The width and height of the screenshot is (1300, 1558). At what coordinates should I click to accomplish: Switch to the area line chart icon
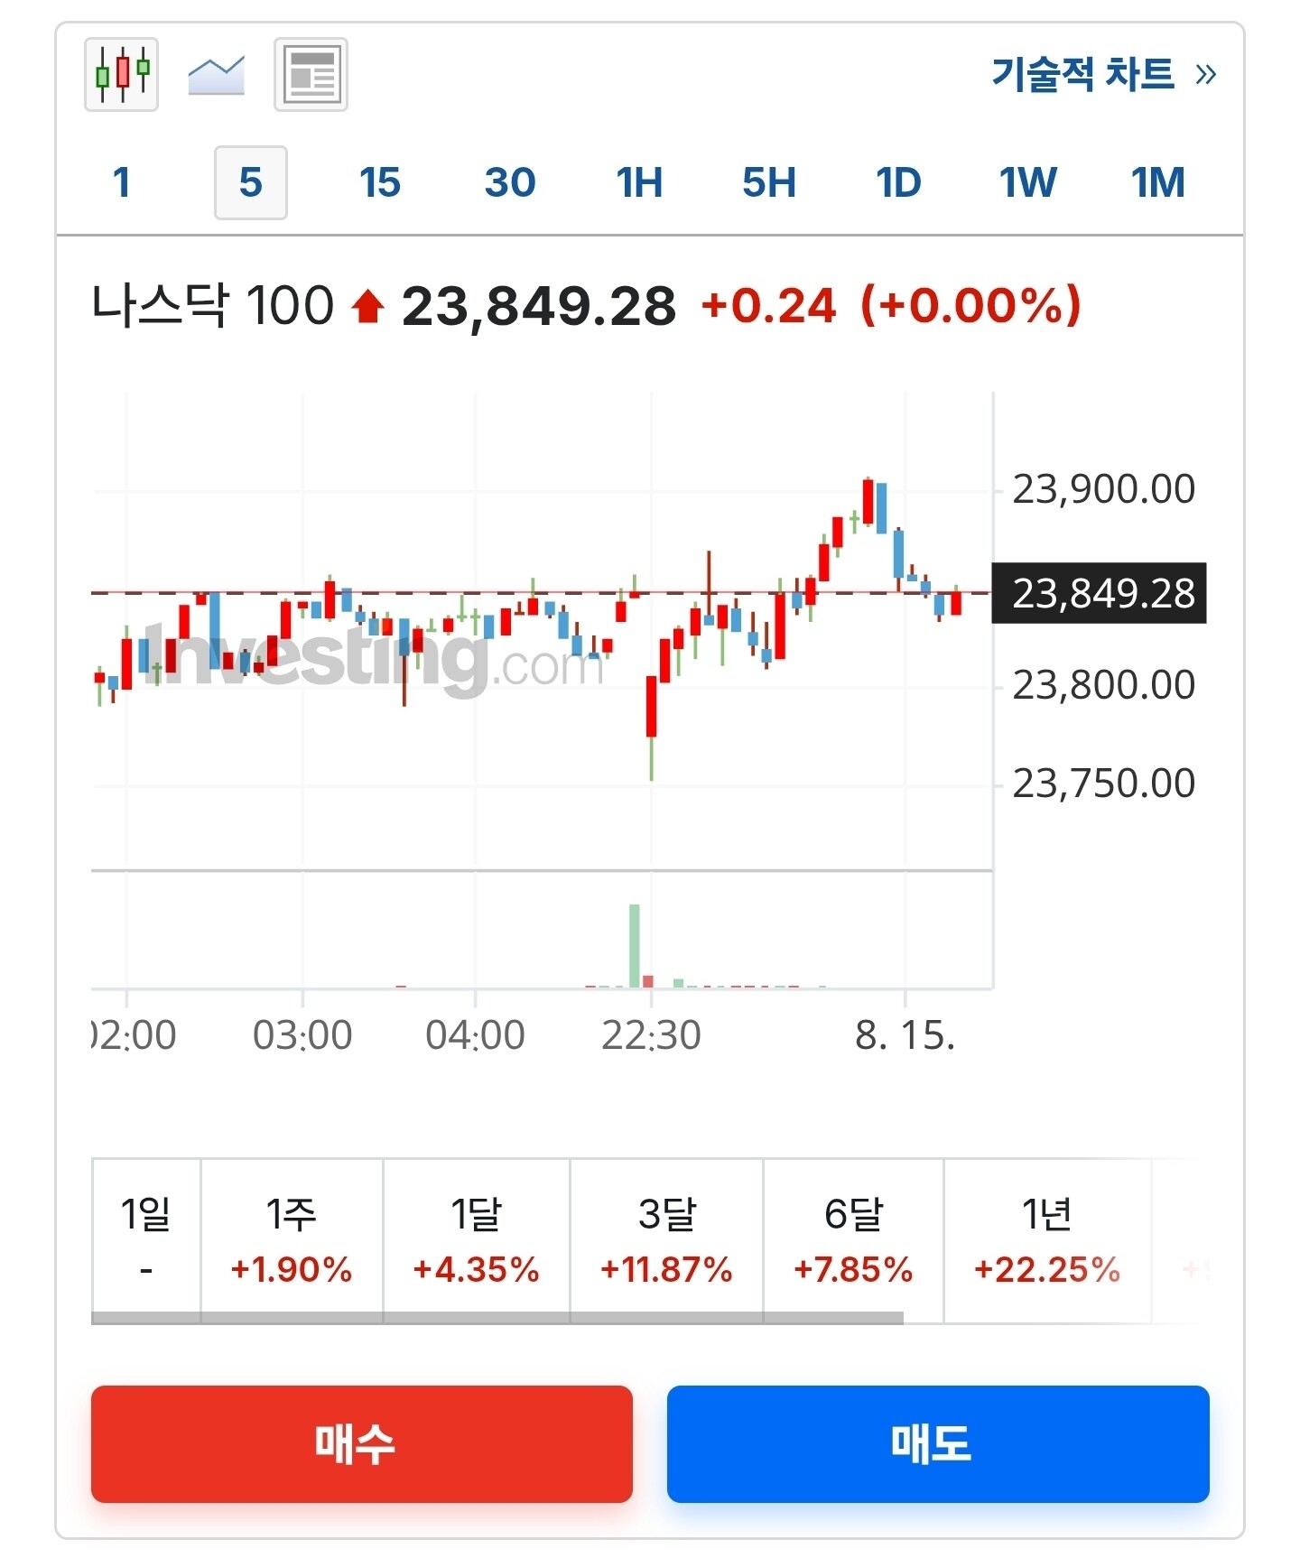coord(216,75)
